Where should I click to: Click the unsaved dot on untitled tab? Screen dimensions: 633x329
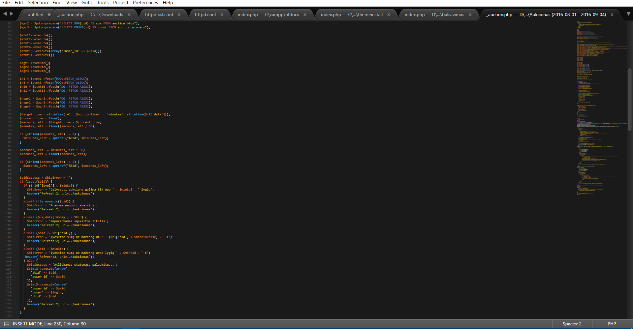tap(49, 15)
